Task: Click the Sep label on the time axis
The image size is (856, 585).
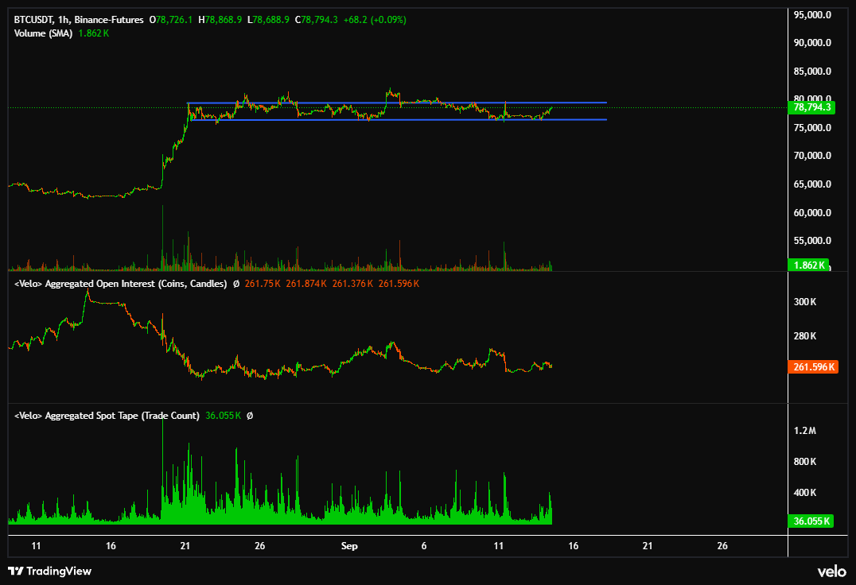Action: click(x=349, y=546)
